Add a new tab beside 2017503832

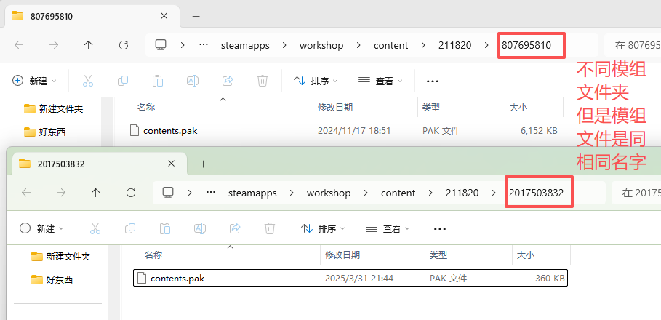pos(203,164)
